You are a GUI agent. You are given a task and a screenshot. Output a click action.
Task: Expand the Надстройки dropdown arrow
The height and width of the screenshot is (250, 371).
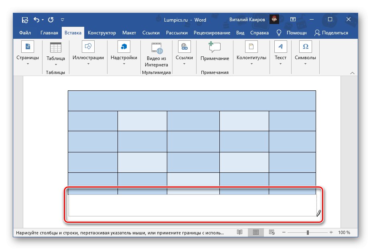[124, 64]
